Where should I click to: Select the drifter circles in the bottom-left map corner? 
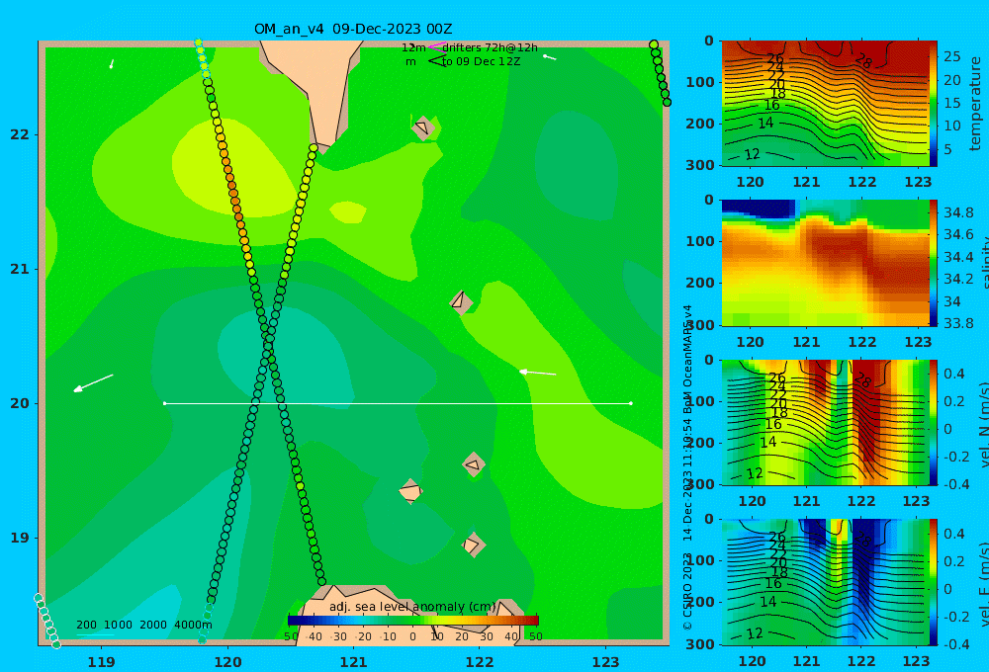(x=47, y=621)
